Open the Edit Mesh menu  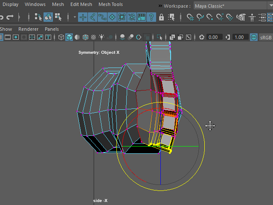81,4
